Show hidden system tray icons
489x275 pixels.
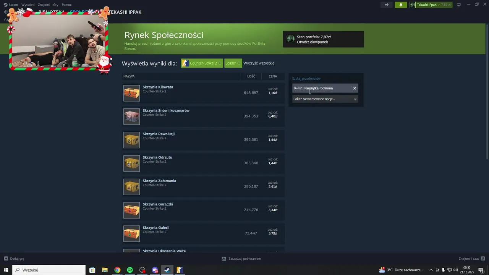click(431, 270)
